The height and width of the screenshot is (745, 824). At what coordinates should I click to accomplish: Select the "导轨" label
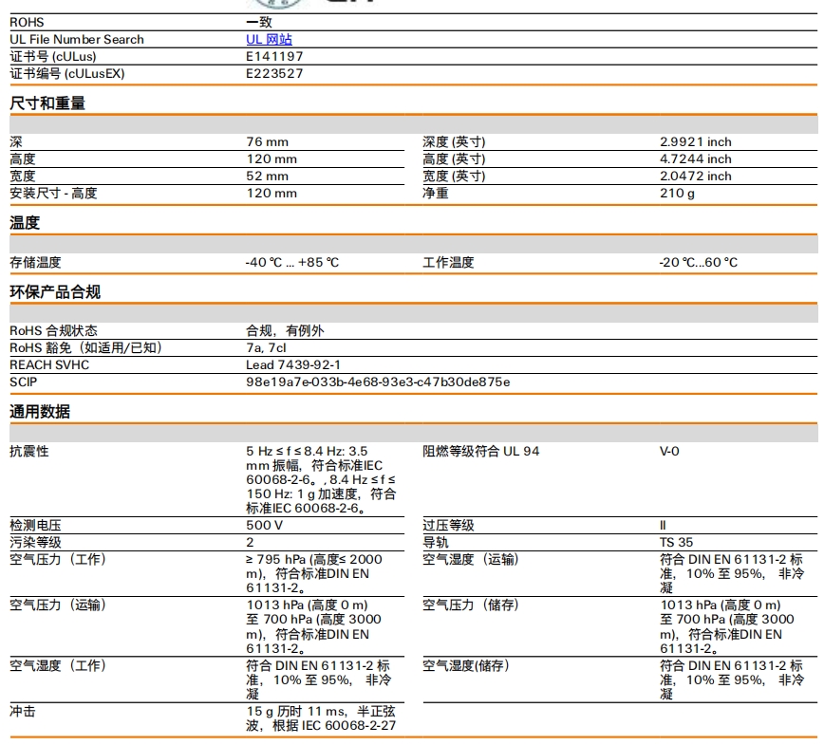pyautogui.click(x=436, y=542)
